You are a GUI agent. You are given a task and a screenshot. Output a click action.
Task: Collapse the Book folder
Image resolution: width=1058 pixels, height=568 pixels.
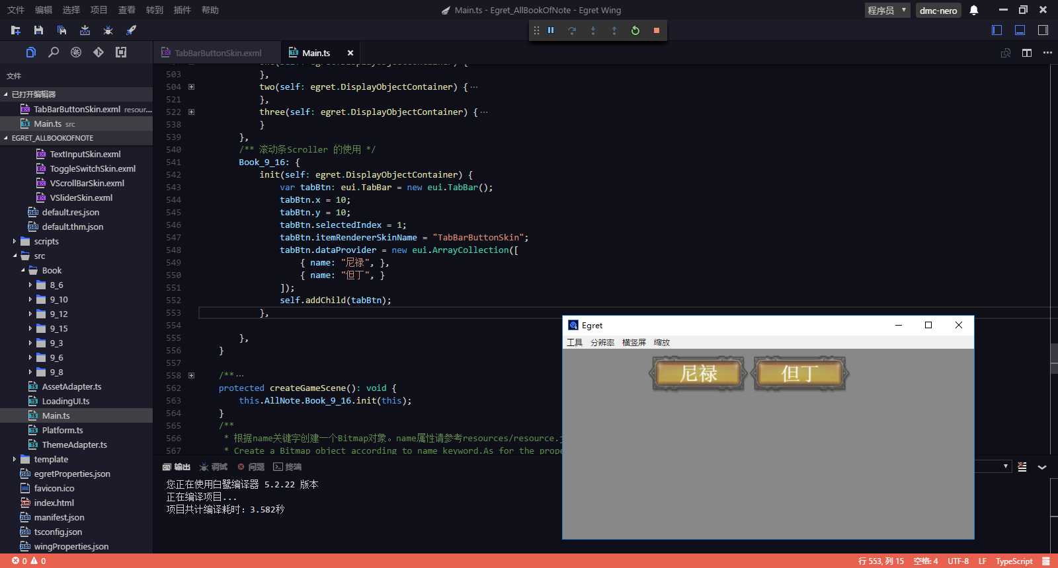(x=22, y=270)
